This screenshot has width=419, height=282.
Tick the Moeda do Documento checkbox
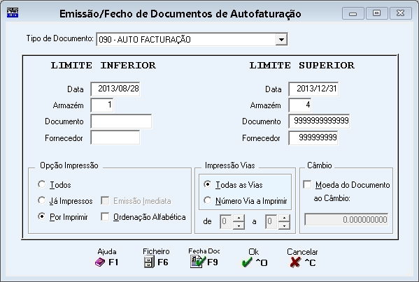pos(307,184)
